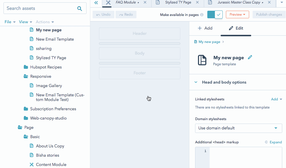This screenshot has height=168, width=286.
Task: Select the Footer section in the layout
Action: pos(140,73)
